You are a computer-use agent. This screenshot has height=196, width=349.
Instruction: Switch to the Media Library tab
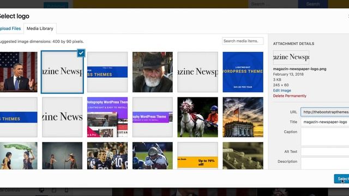pyautogui.click(x=40, y=28)
